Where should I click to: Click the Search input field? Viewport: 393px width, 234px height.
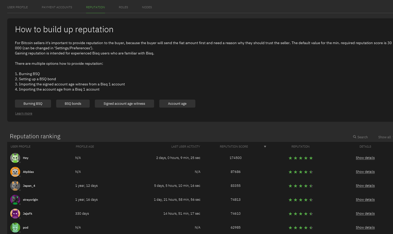(363, 137)
